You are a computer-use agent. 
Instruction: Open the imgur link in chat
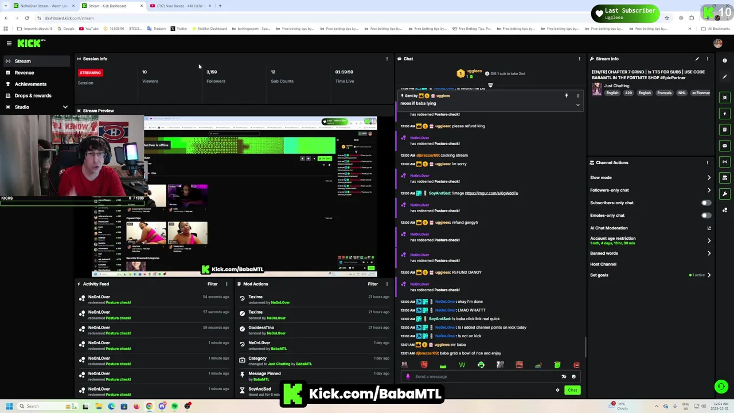pos(491,193)
